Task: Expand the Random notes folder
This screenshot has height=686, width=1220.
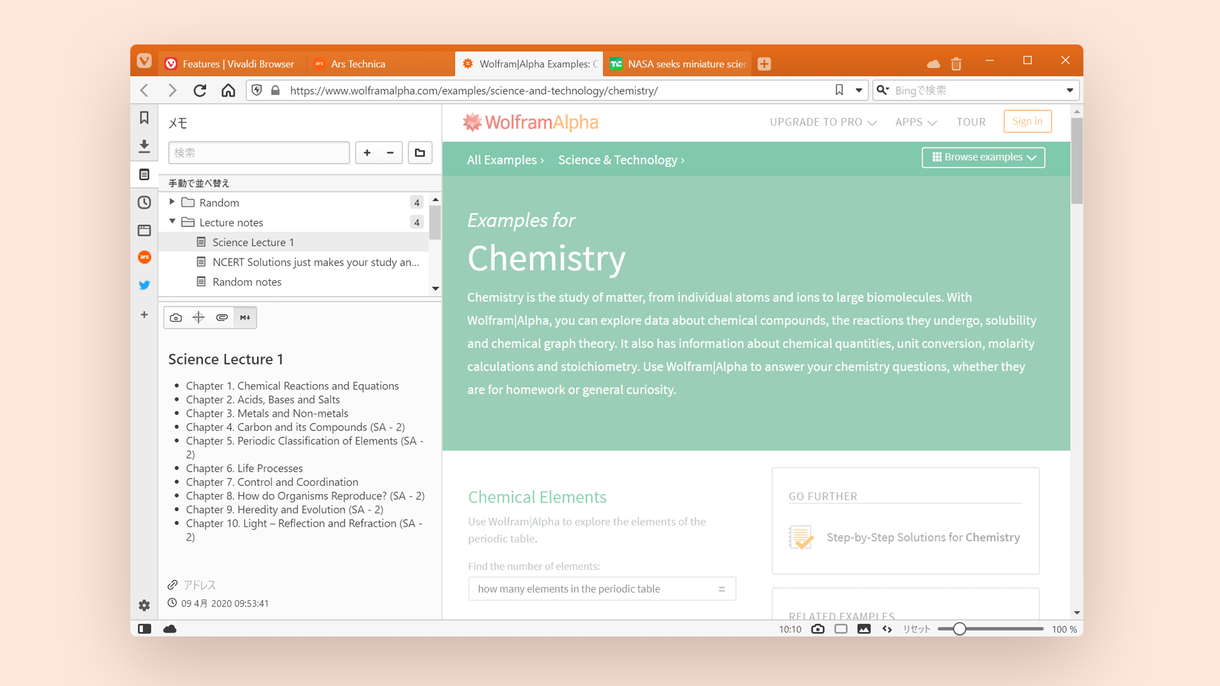Action: pyautogui.click(x=172, y=202)
